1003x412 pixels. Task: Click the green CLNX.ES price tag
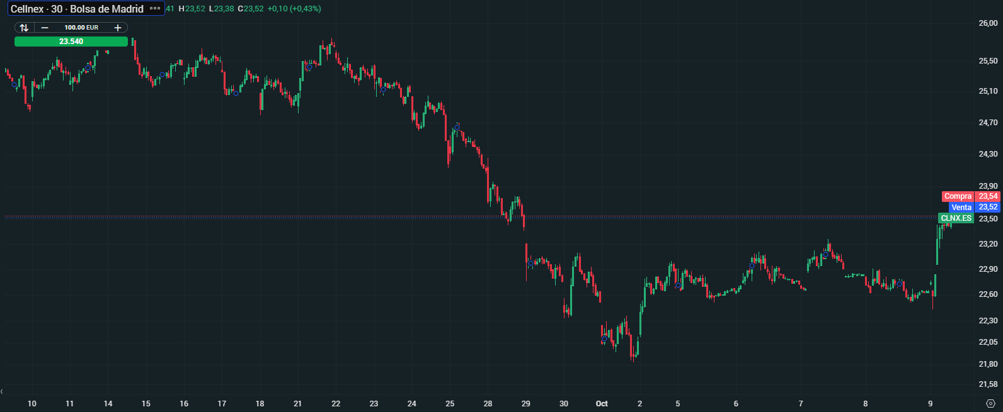tap(956, 218)
